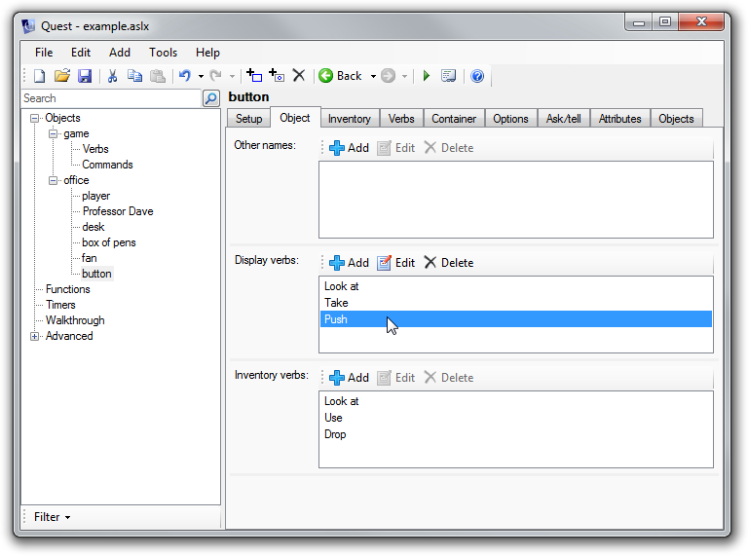The width and height of the screenshot is (748, 556).
Task: Select 'Take' in display verbs list
Action: click(x=515, y=303)
